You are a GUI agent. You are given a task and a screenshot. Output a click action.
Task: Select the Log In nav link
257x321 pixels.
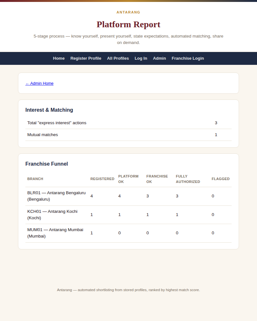pyautogui.click(x=141, y=58)
